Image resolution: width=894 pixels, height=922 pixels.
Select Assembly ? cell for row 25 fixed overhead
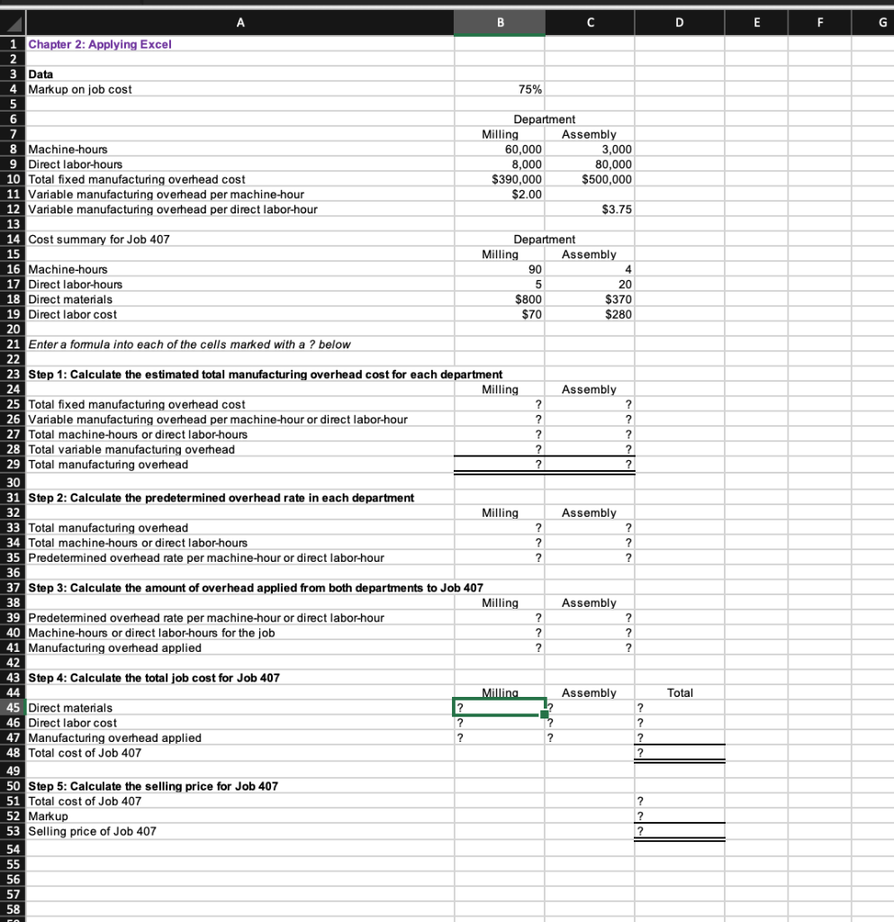click(590, 404)
